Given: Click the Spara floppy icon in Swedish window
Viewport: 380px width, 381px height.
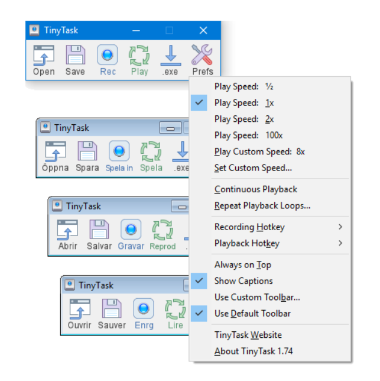Looking at the screenshot, I should click(87, 151).
